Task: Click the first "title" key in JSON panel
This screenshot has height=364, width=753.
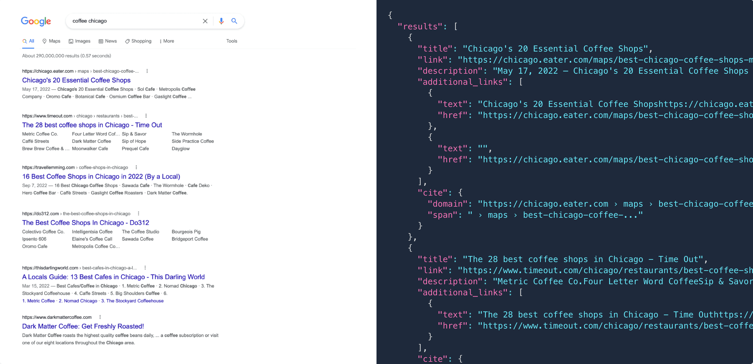Action: [x=435, y=48]
